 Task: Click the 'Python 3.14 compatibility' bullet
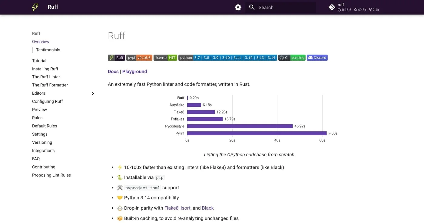151,198
